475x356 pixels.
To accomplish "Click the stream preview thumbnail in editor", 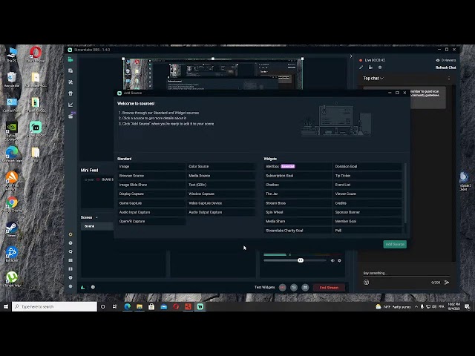I will point(213,74).
